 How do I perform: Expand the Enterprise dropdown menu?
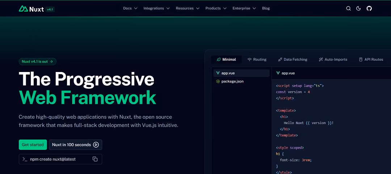[244, 8]
